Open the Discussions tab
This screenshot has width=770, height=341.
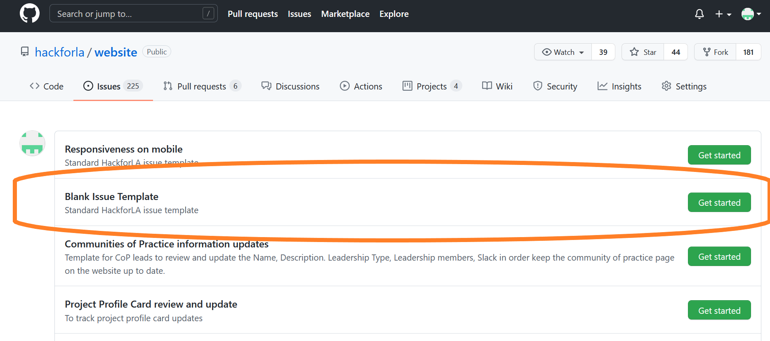[290, 86]
